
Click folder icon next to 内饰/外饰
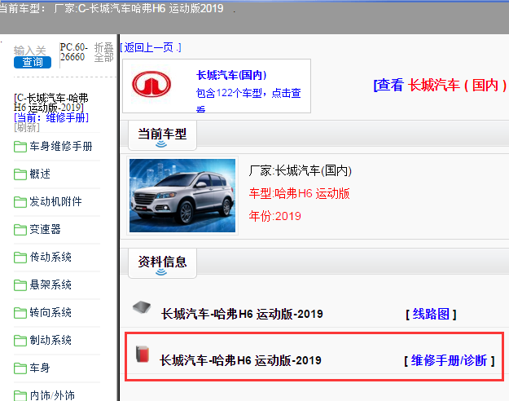[20, 396]
